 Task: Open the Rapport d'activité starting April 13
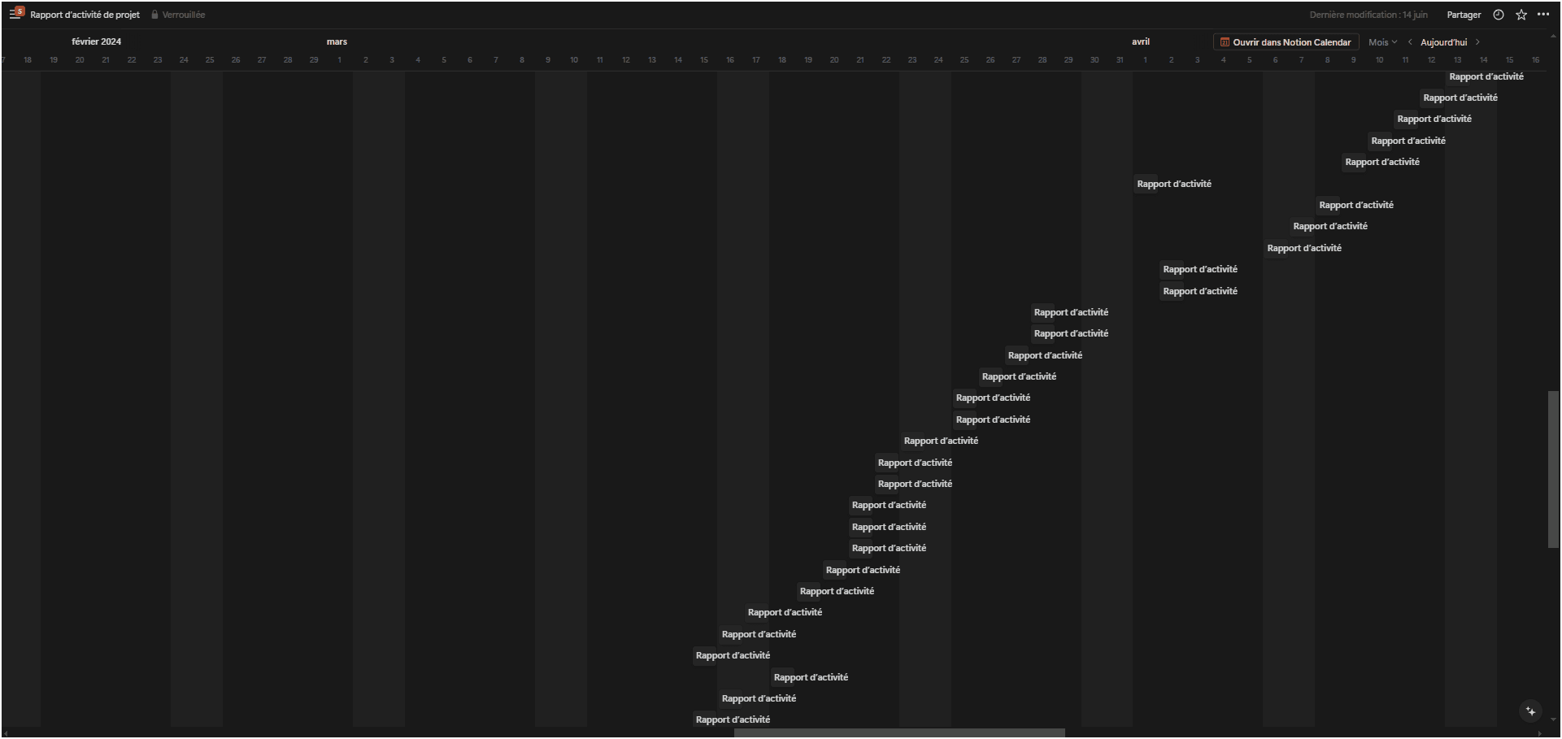(1486, 76)
